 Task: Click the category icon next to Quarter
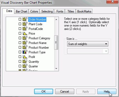[25, 66]
